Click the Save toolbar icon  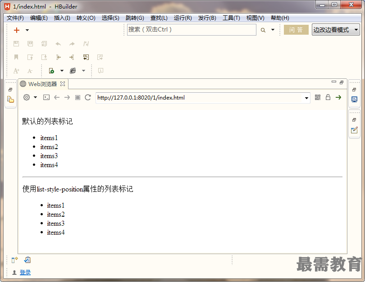pos(16,44)
